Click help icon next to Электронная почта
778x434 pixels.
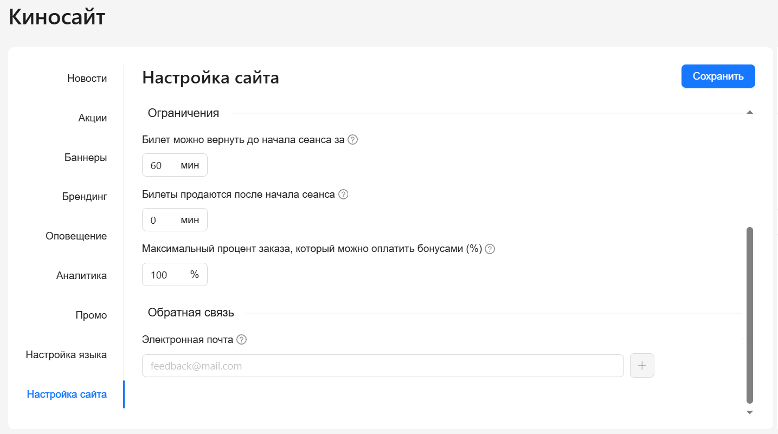(242, 340)
